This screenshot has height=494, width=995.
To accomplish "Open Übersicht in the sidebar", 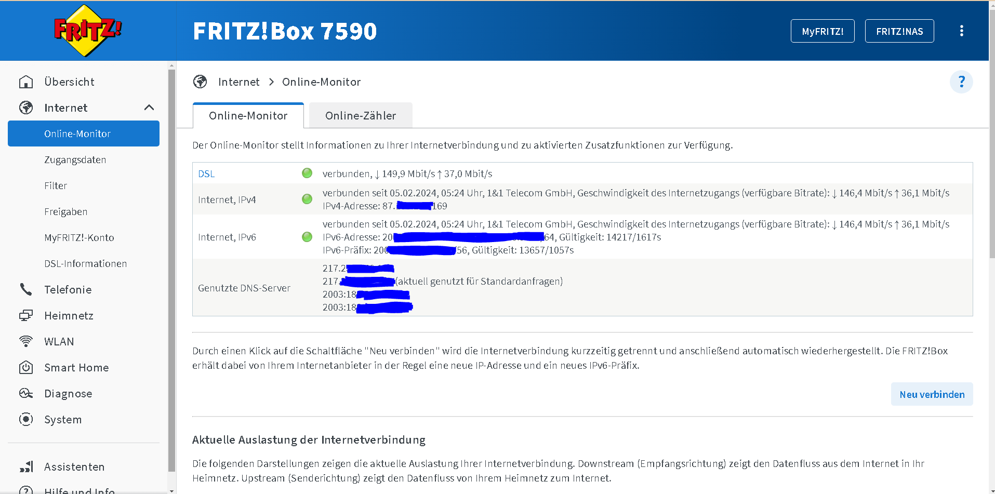I will tap(69, 82).
